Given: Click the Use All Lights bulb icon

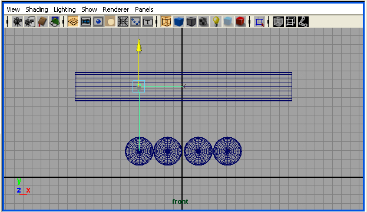Looking at the screenshot, I should (x=216, y=22).
